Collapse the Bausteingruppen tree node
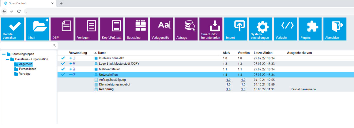Image resolution: width=354 pixels, height=128 pixels. 4,54
